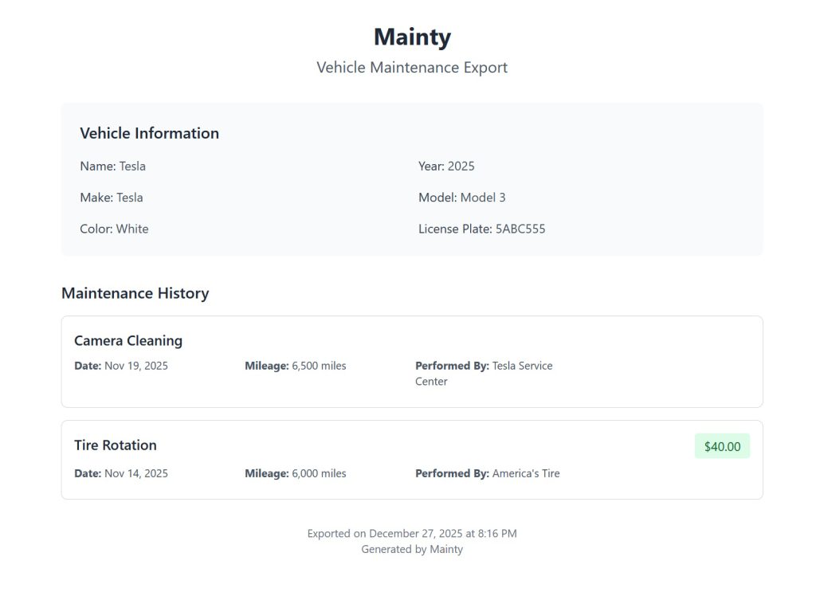Select the Vehicle Maintenance Export subtitle

tap(411, 68)
